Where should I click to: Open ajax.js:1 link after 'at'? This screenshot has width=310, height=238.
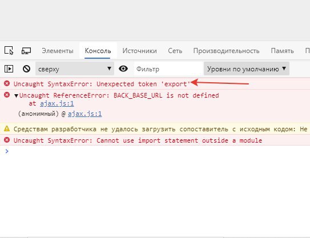point(57,103)
